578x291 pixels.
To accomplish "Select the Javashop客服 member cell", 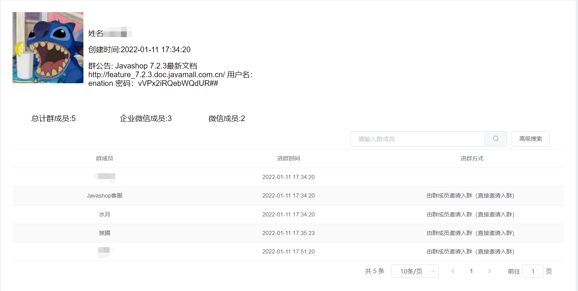I will tap(105, 196).
